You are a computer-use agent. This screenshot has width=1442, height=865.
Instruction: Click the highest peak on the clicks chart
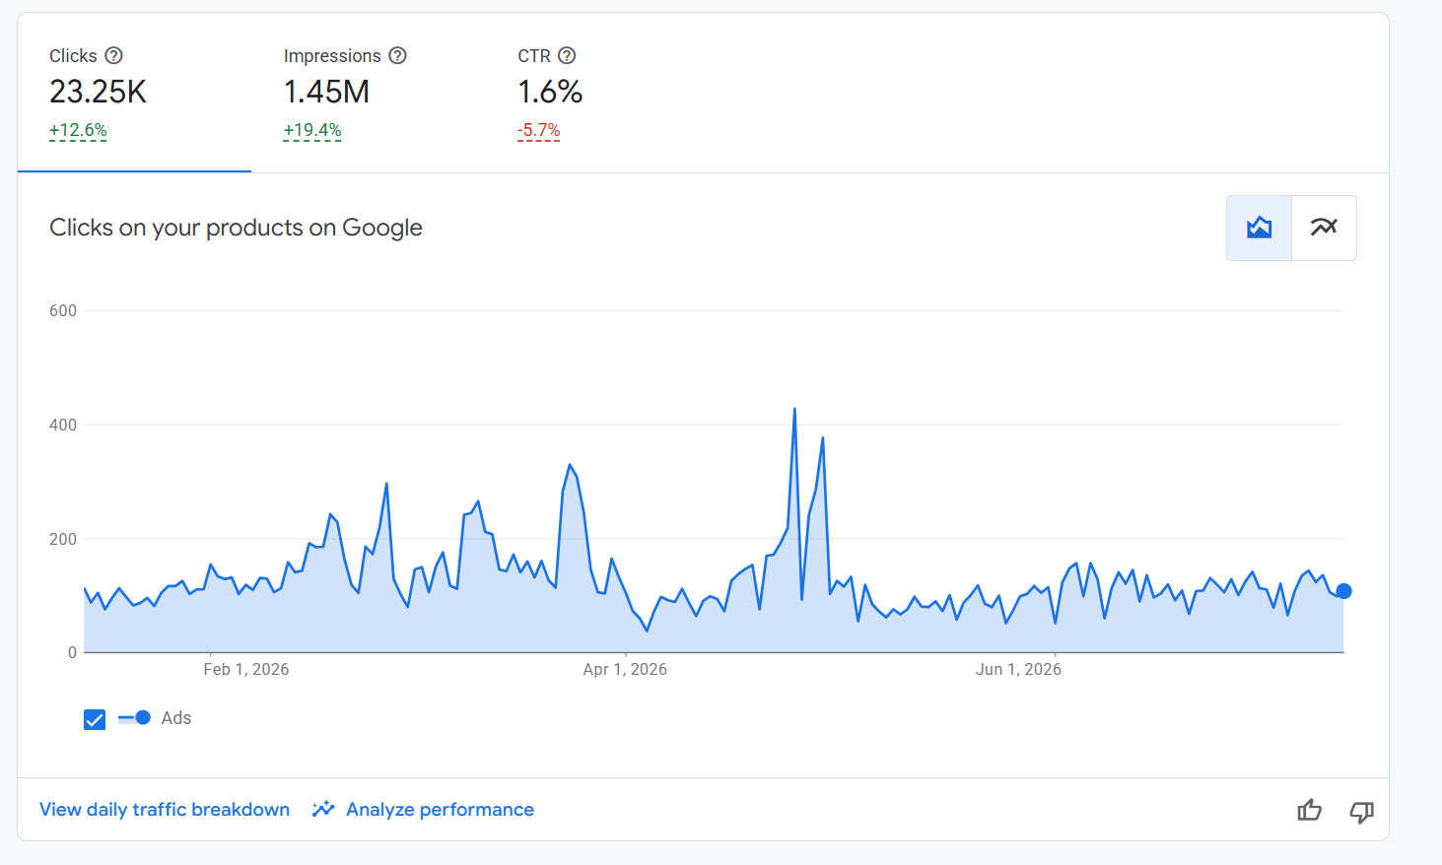[794, 409]
